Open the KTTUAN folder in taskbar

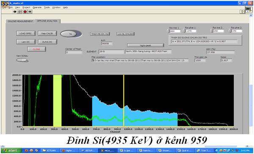50,151
